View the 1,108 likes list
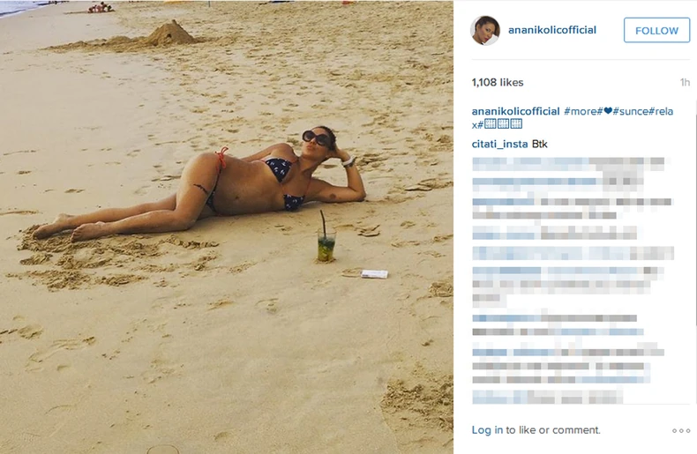This screenshot has width=697, height=454. 498,82
